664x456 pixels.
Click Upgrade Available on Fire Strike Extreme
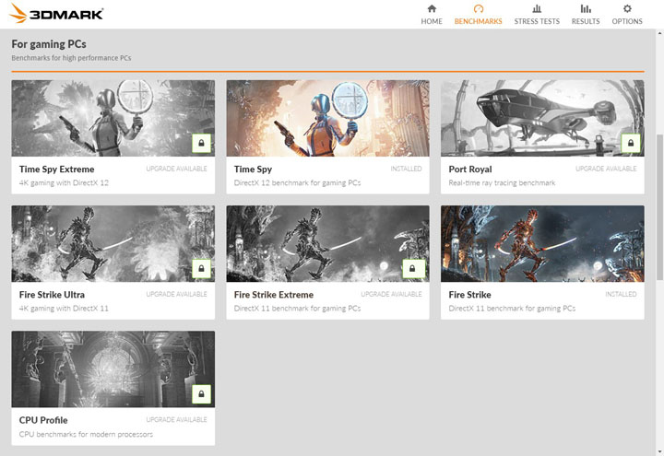(x=391, y=294)
